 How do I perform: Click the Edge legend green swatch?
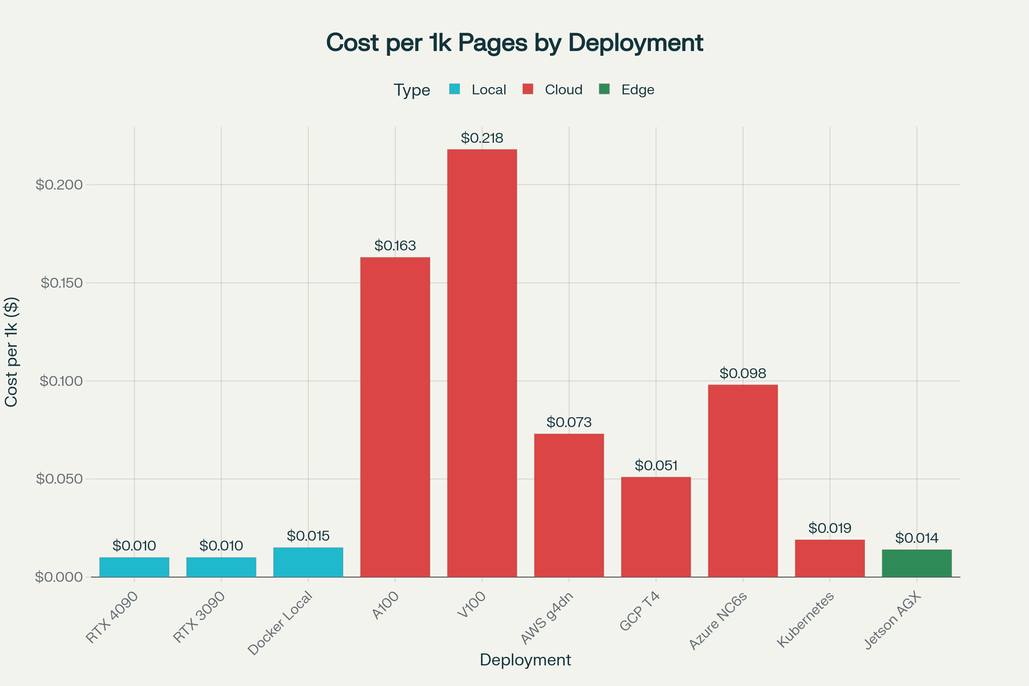604,89
